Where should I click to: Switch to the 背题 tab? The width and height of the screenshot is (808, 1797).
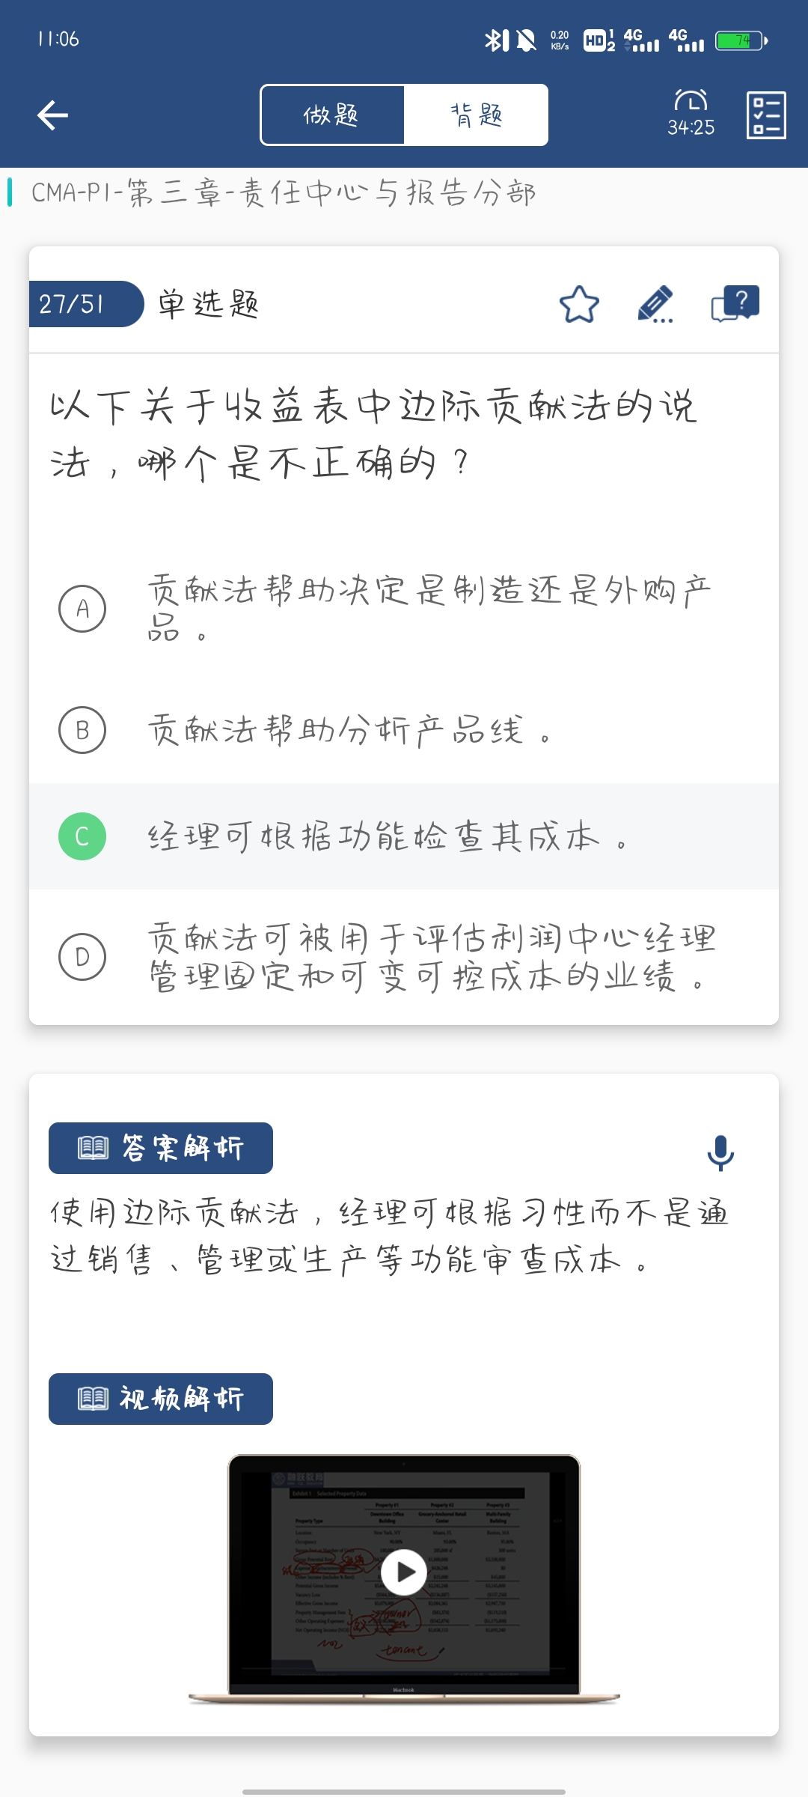476,115
